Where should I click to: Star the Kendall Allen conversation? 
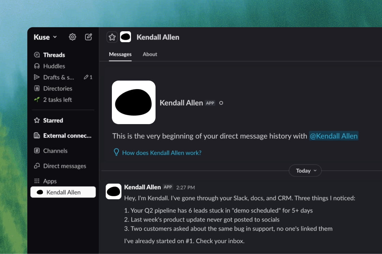click(112, 37)
